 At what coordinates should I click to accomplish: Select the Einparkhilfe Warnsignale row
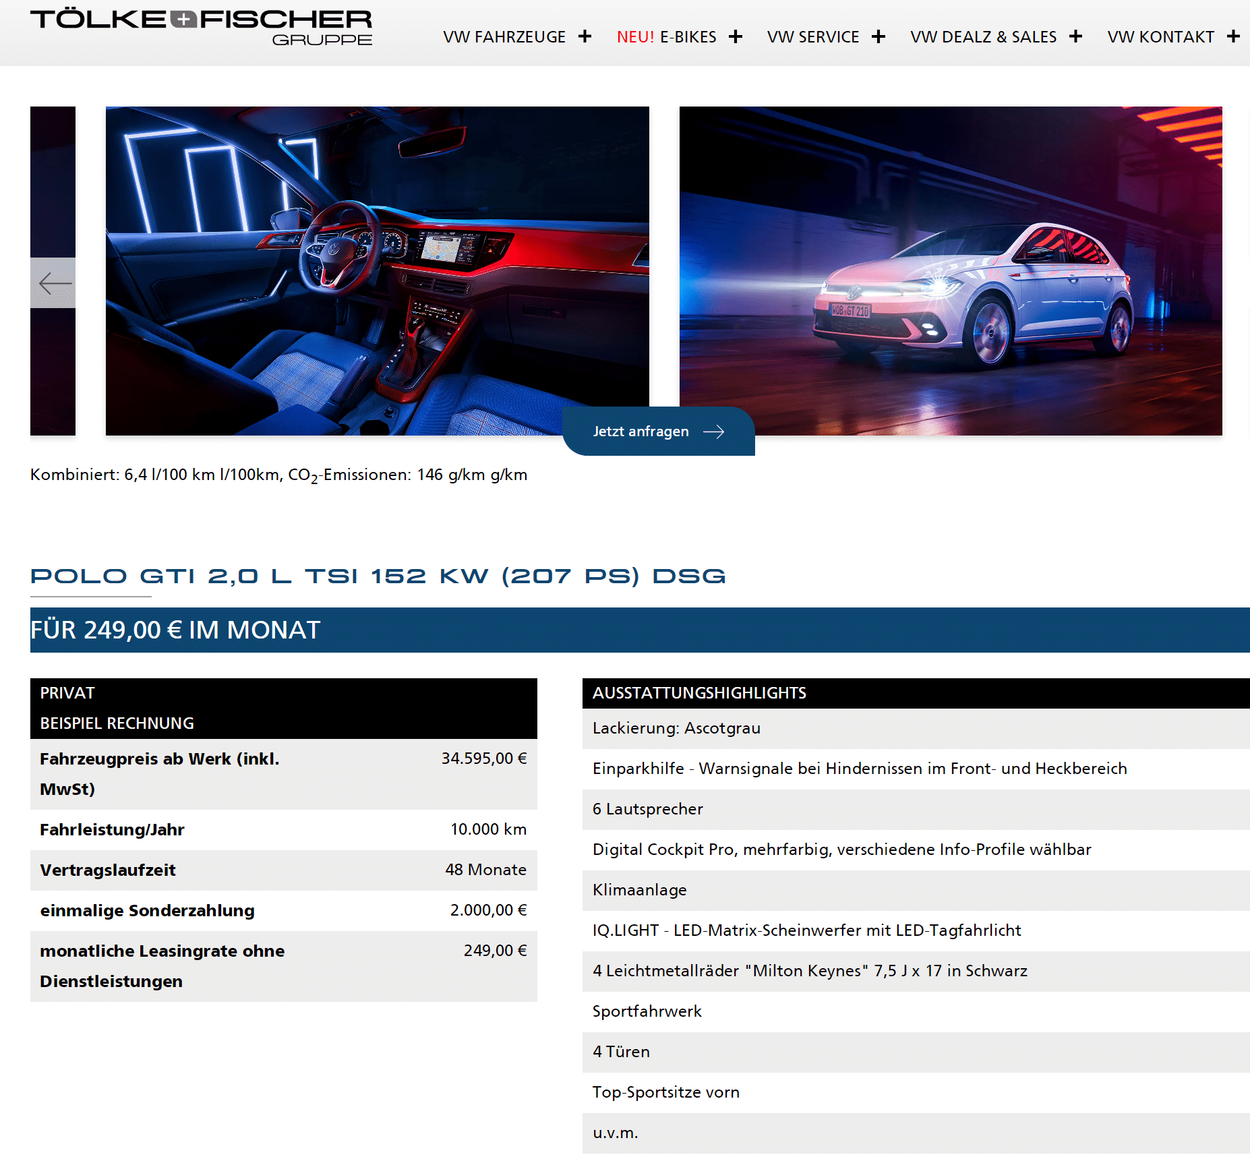[916, 769]
